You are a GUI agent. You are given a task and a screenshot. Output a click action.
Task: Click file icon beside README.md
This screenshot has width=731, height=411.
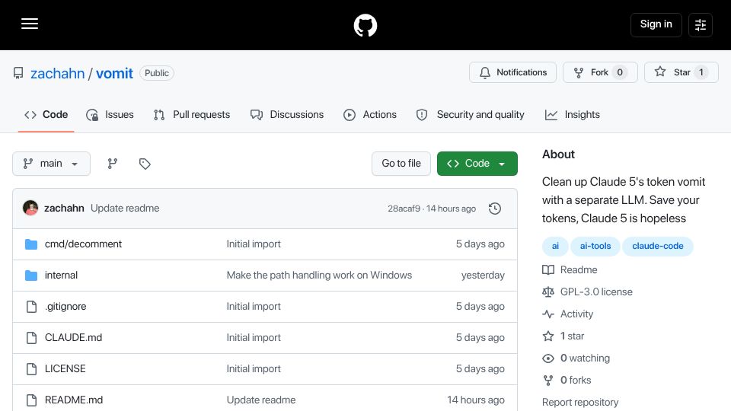click(31, 400)
